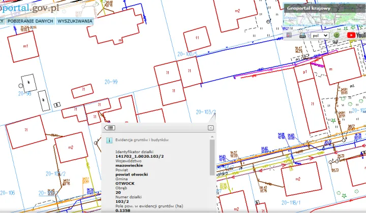Click the legend list icon in toolbar
This screenshot has width=366, height=213.
pos(289,35)
